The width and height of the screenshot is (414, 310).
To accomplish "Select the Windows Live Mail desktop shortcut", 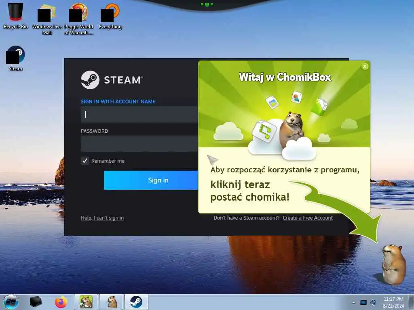I will pos(47,19).
